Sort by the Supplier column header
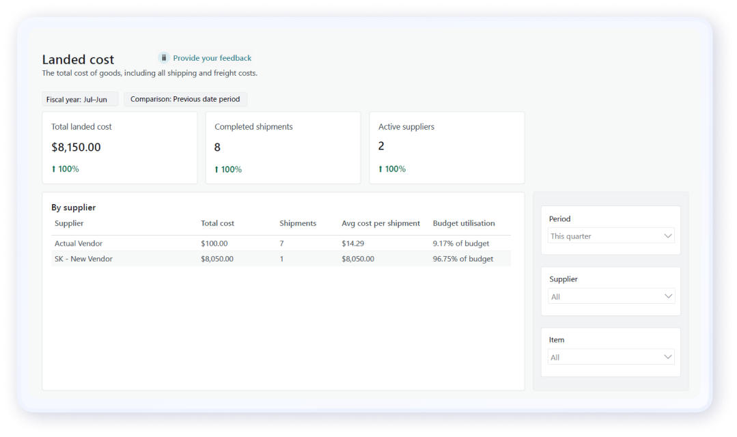The height and width of the screenshot is (437, 737). coord(69,223)
